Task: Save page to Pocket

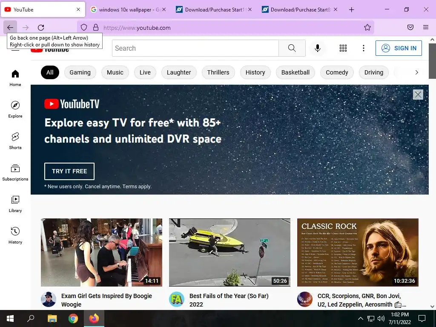Action: coord(410,27)
